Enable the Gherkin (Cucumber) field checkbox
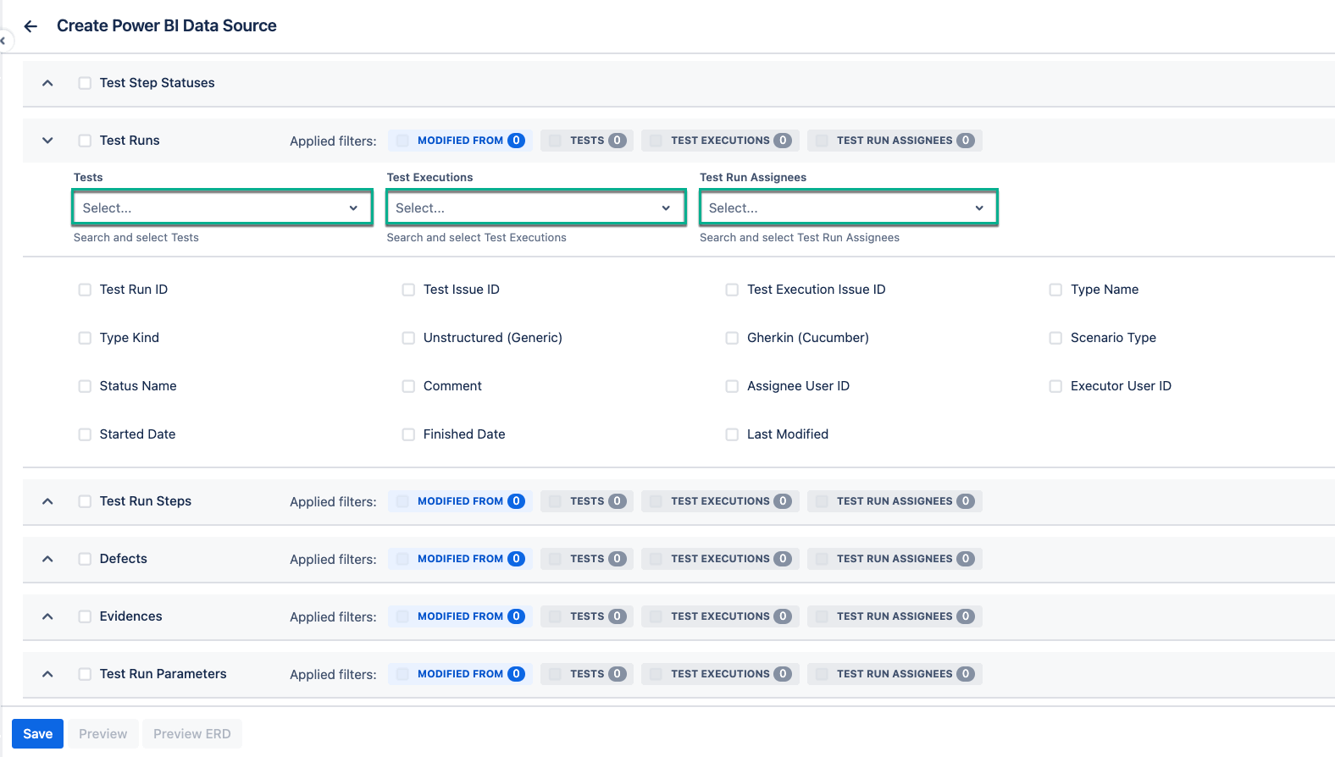The width and height of the screenshot is (1335, 757). 732,338
